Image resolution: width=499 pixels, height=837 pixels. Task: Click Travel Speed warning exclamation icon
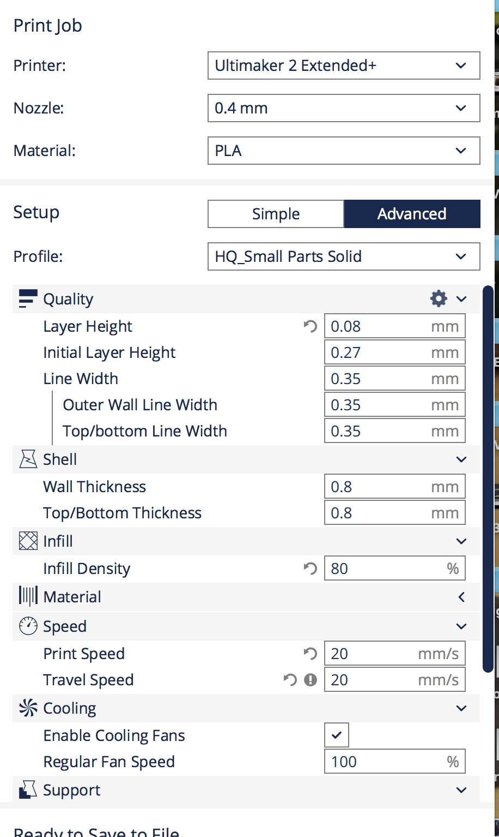click(x=311, y=680)
